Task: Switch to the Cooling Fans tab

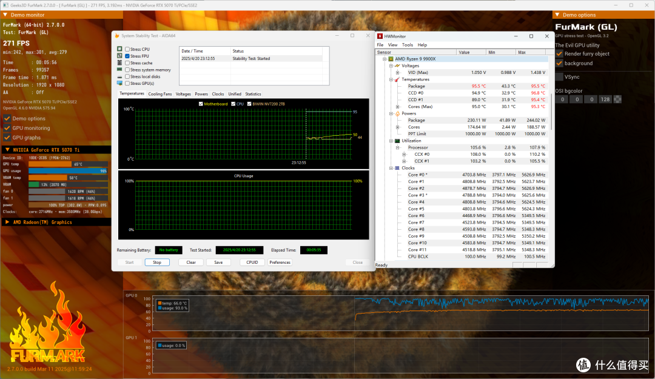Action: coord(160,94)
